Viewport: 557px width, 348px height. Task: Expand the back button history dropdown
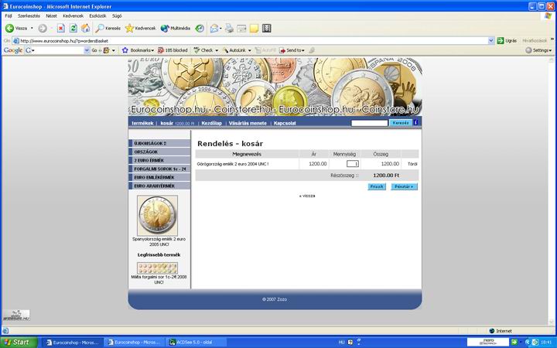click(x=32, y=28)
